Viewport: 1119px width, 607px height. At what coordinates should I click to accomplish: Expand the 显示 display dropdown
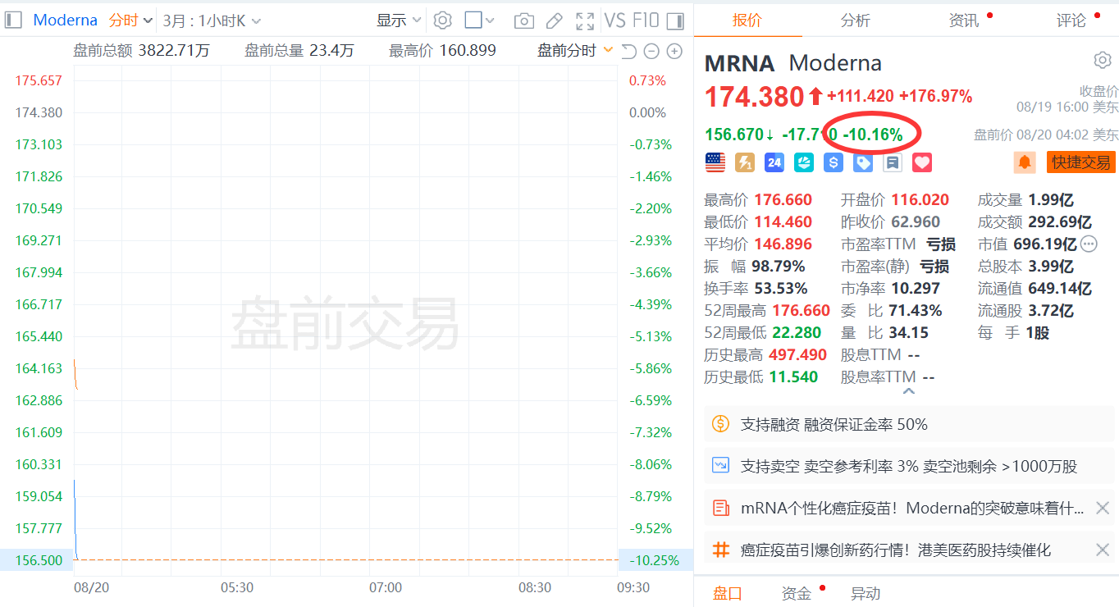pos(399,21)
